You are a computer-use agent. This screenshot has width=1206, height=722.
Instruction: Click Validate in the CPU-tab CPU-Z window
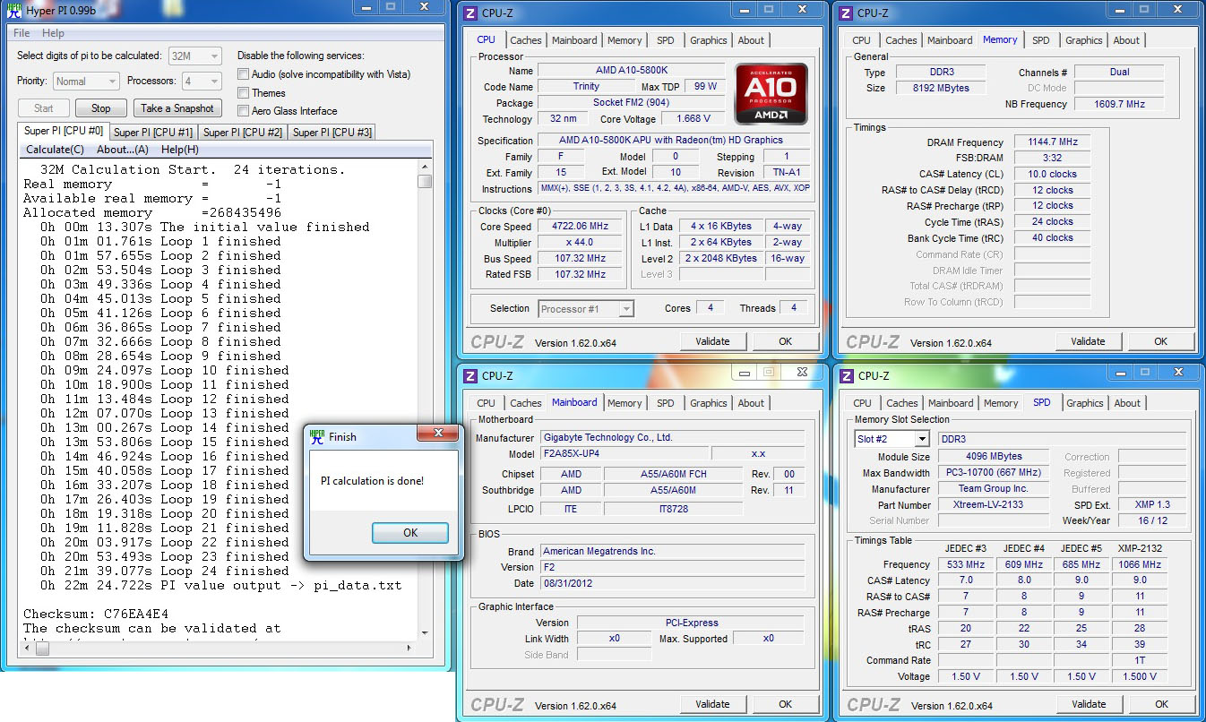coord(712,341)
